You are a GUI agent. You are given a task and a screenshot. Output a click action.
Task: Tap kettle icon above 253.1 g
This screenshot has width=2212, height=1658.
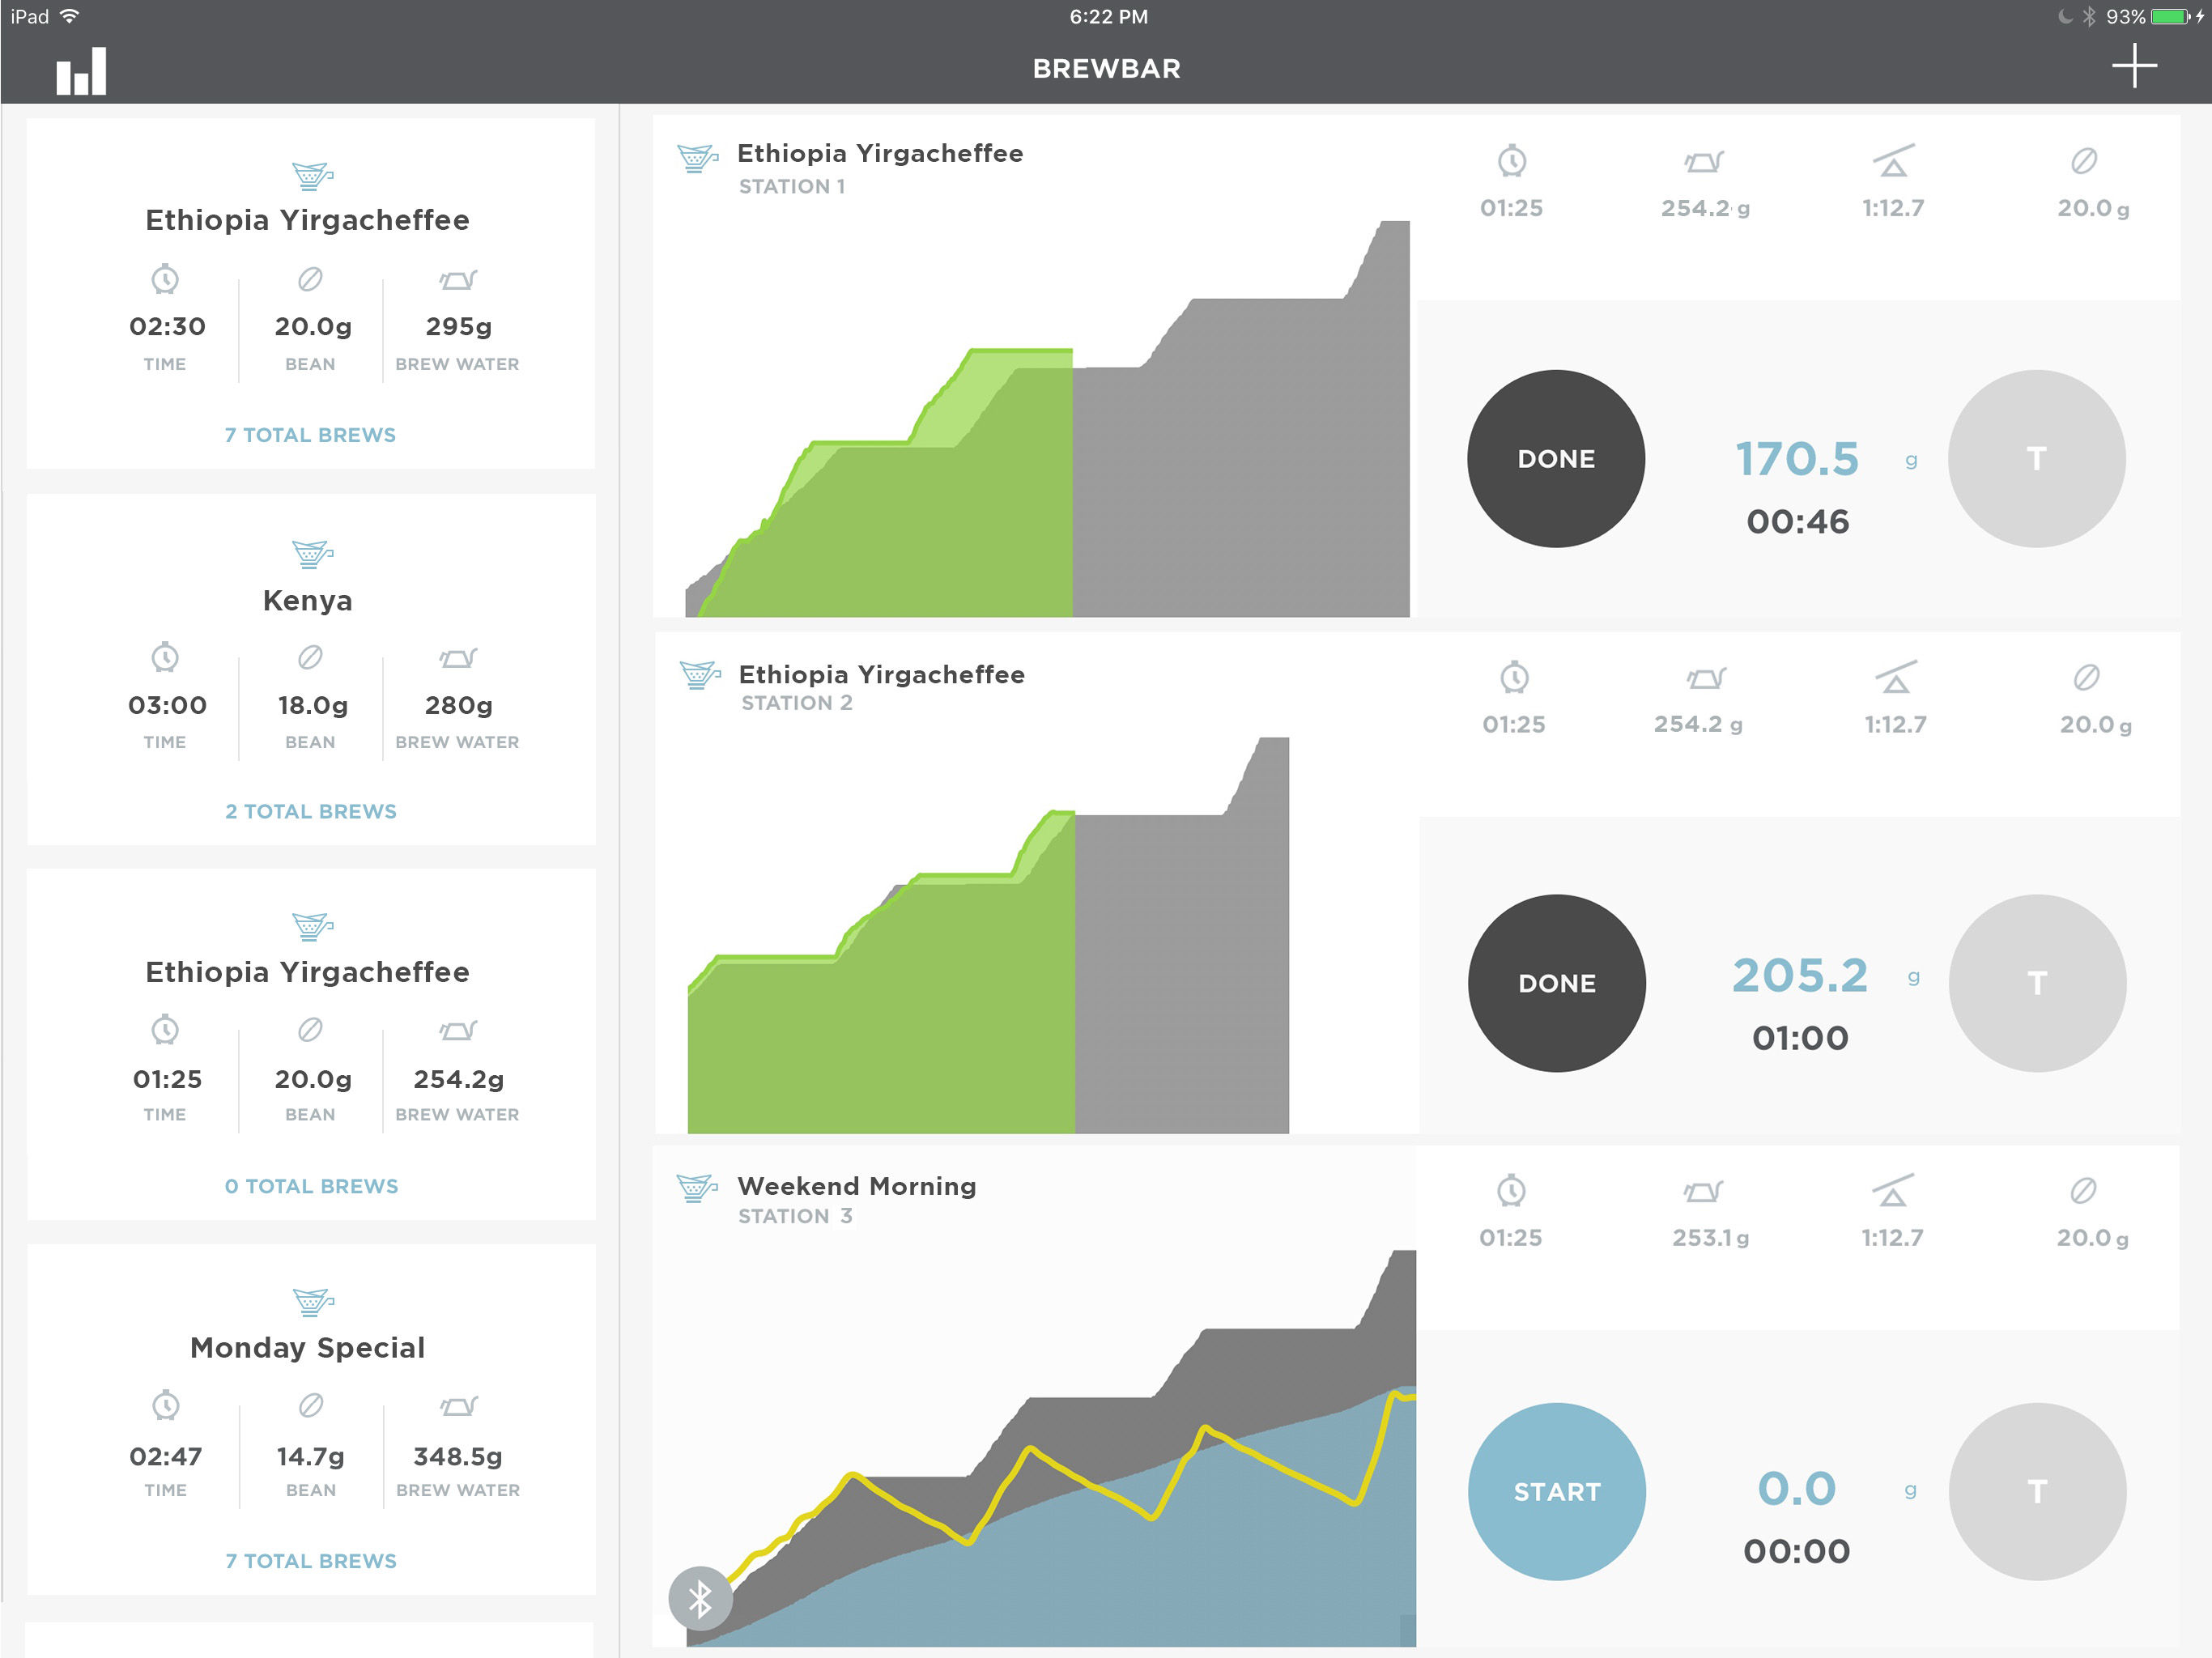[1703, 1191]
